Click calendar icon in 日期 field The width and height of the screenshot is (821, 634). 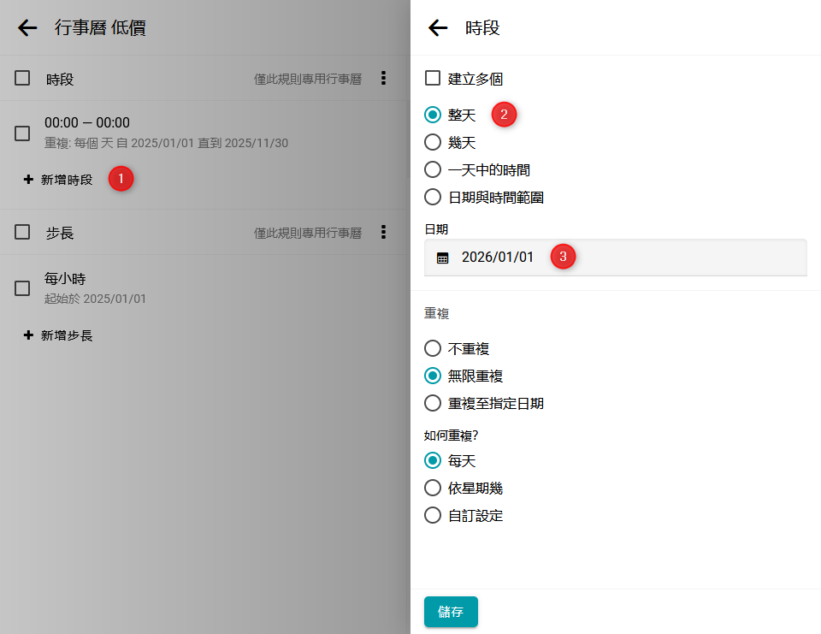(x=442, y=258)
